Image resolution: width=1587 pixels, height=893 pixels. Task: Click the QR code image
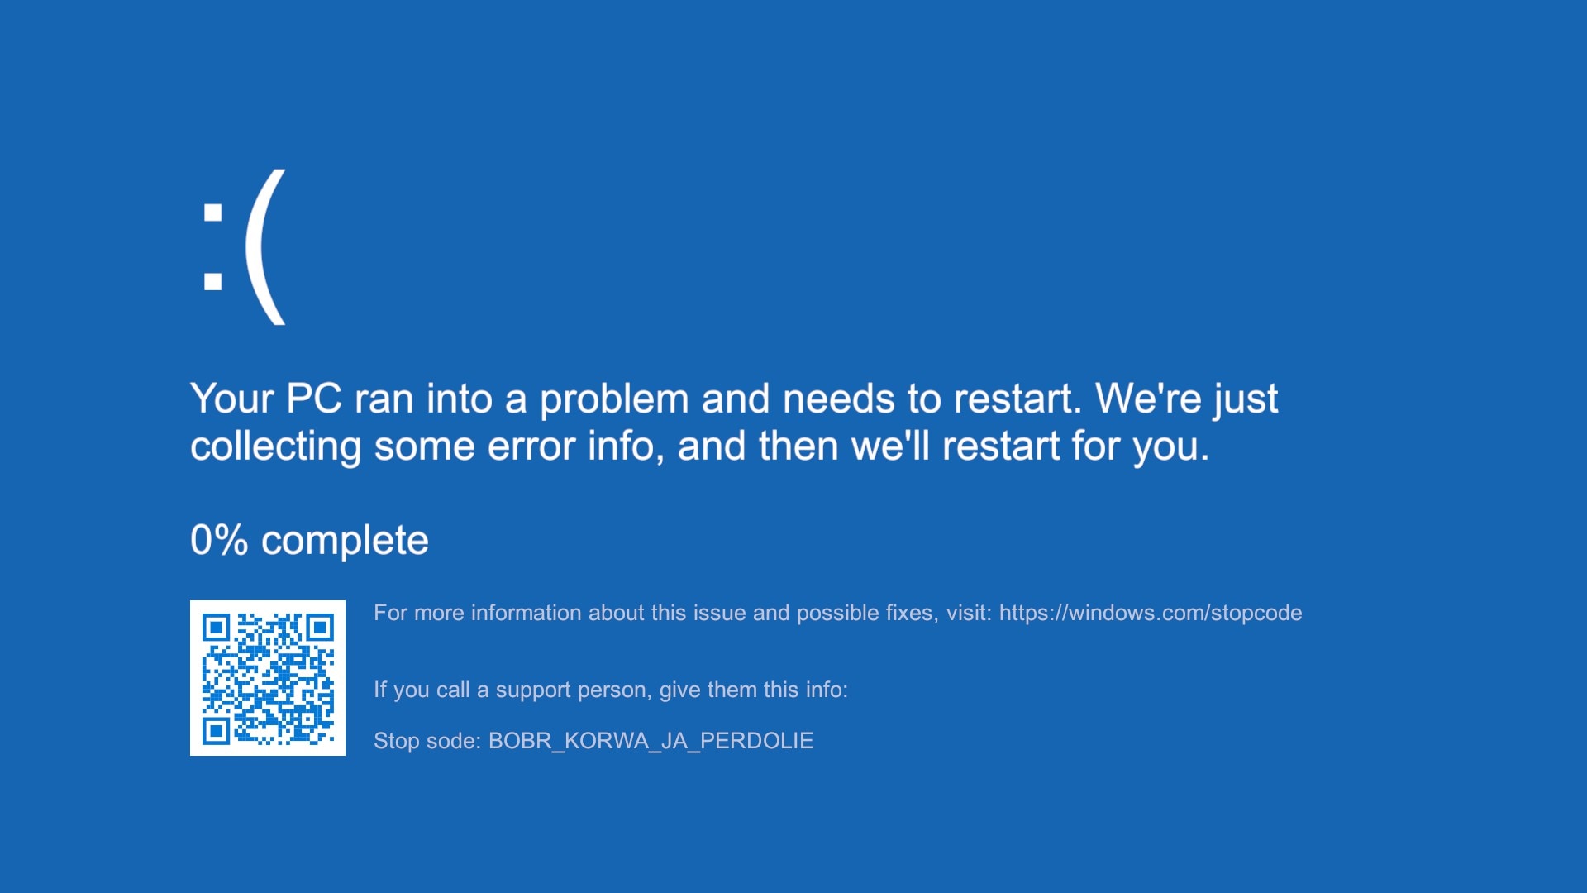click(x=268, y=678)
